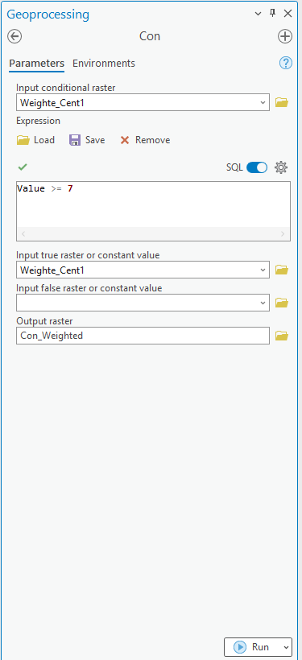Open the Run button dropdown arrow
This screenshot has height=660, width=302.
click(287, 647)
